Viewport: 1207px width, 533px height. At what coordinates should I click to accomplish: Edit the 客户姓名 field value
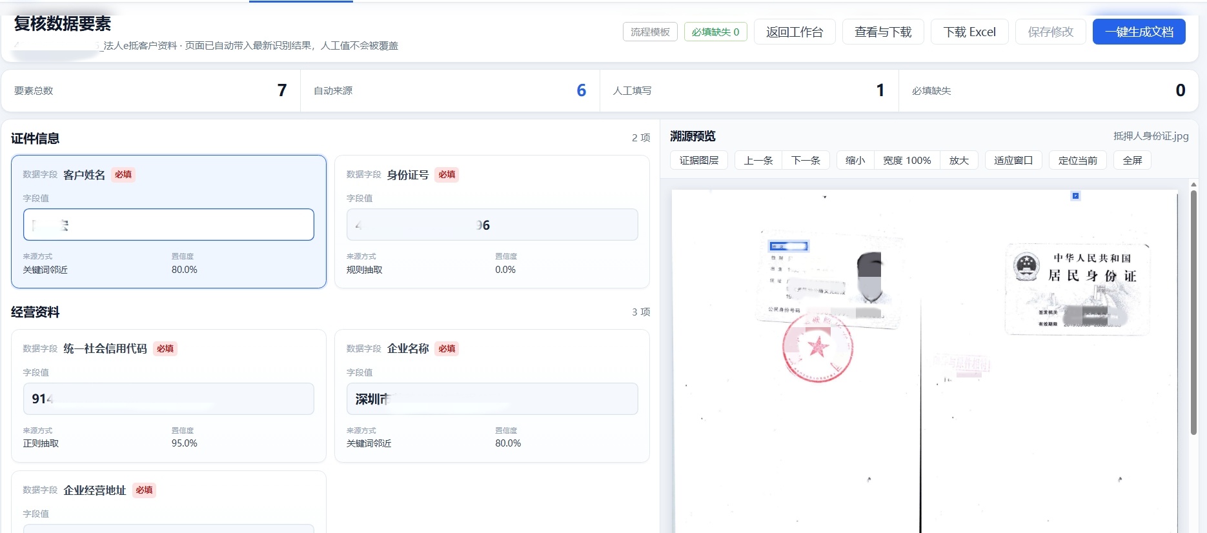(168, 225)
